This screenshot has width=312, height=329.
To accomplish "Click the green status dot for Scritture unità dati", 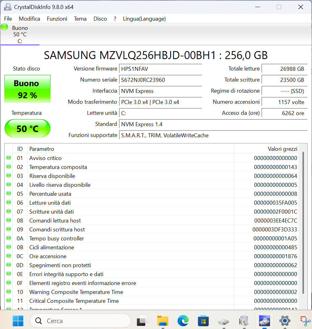I will click(9, 211).
